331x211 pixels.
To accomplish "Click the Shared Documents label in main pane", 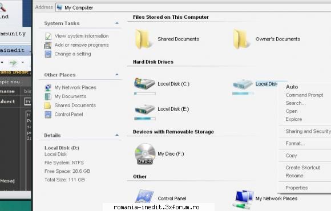I will pos(179,39).
